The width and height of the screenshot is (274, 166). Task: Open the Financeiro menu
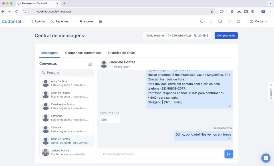coord(84,21)
